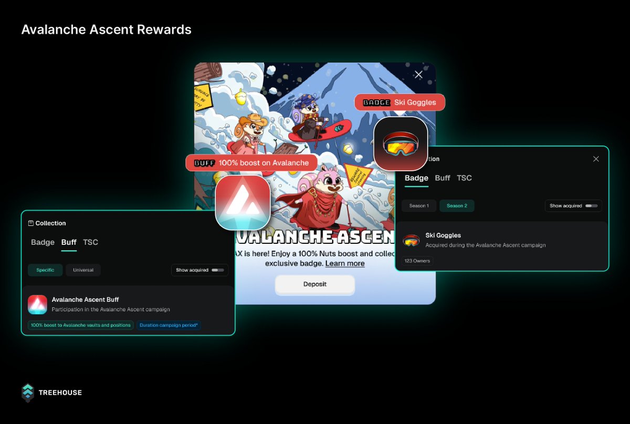The image size is (630, 424).
Task: Toggle Show acquired in the Badge collection panel
Action: pyautogui.click(x=591, y=205)
